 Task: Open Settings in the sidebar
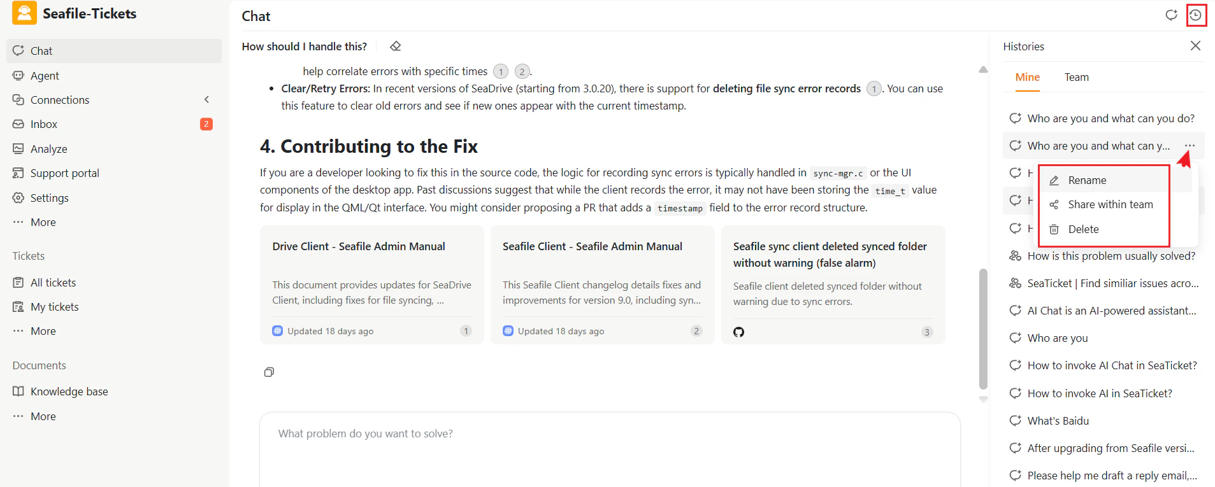(114, 198)
